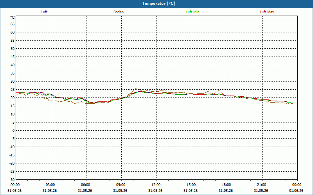Click the 10 y-axis label
This screenshot has width=313, height=195.
(x=13, y=114)
